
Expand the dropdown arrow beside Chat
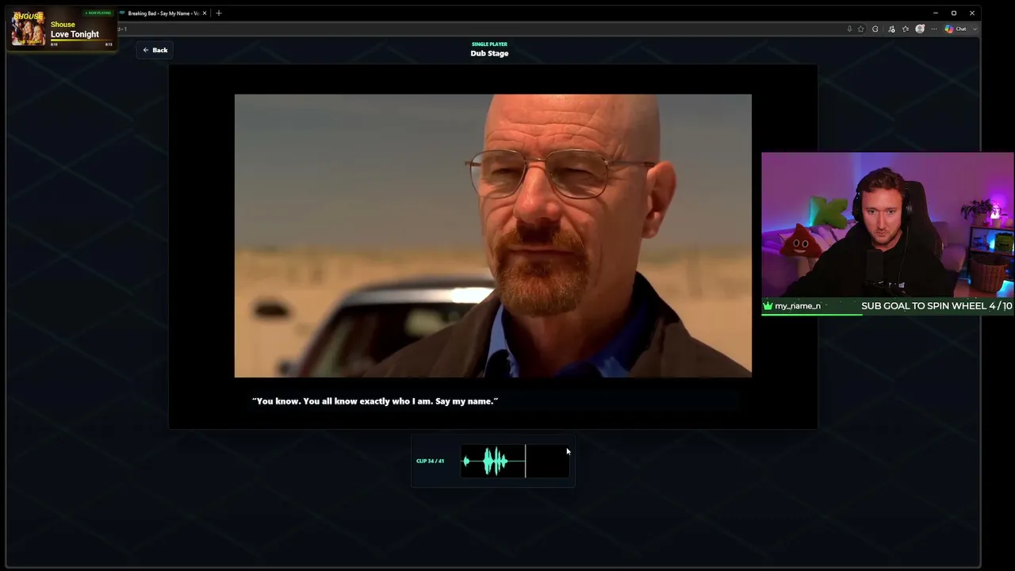(975, 29)
